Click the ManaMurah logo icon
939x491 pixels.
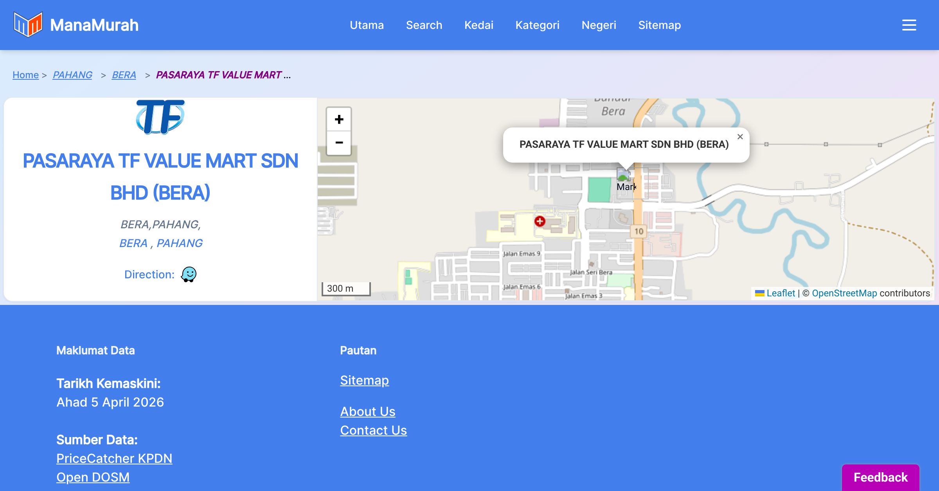tap(28, 25)
